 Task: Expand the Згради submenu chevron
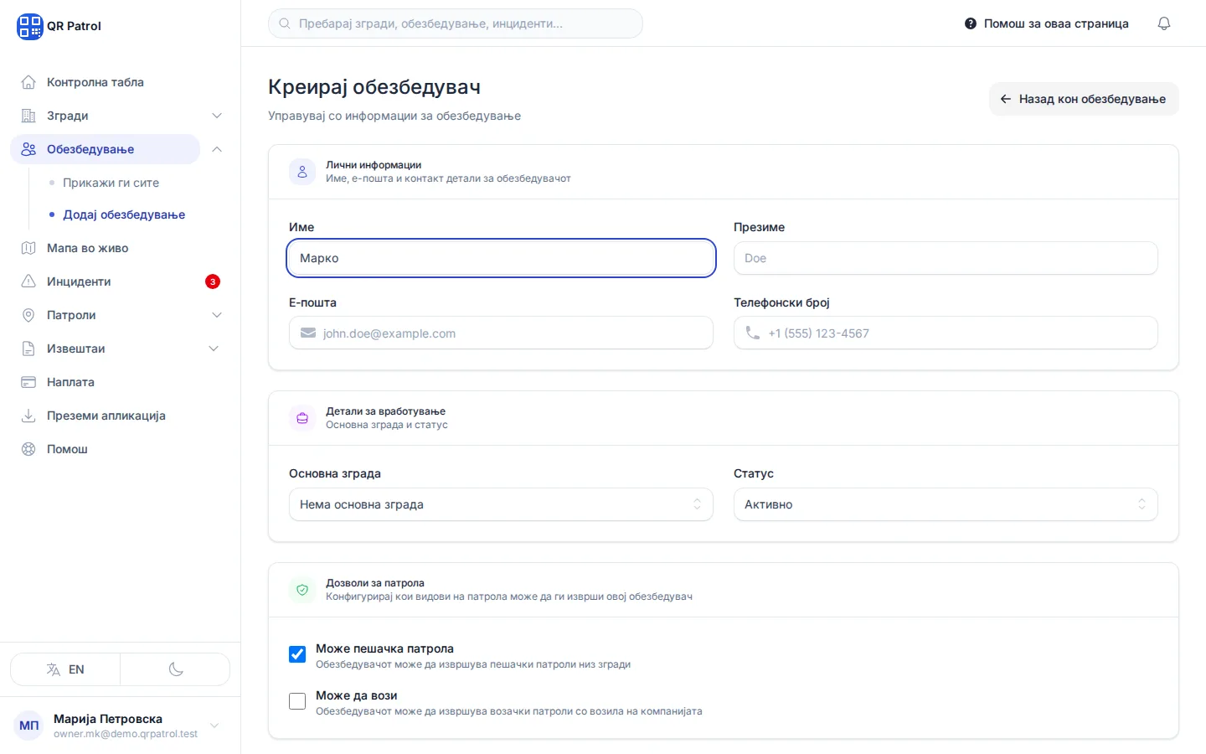click(x=217, y=116)
